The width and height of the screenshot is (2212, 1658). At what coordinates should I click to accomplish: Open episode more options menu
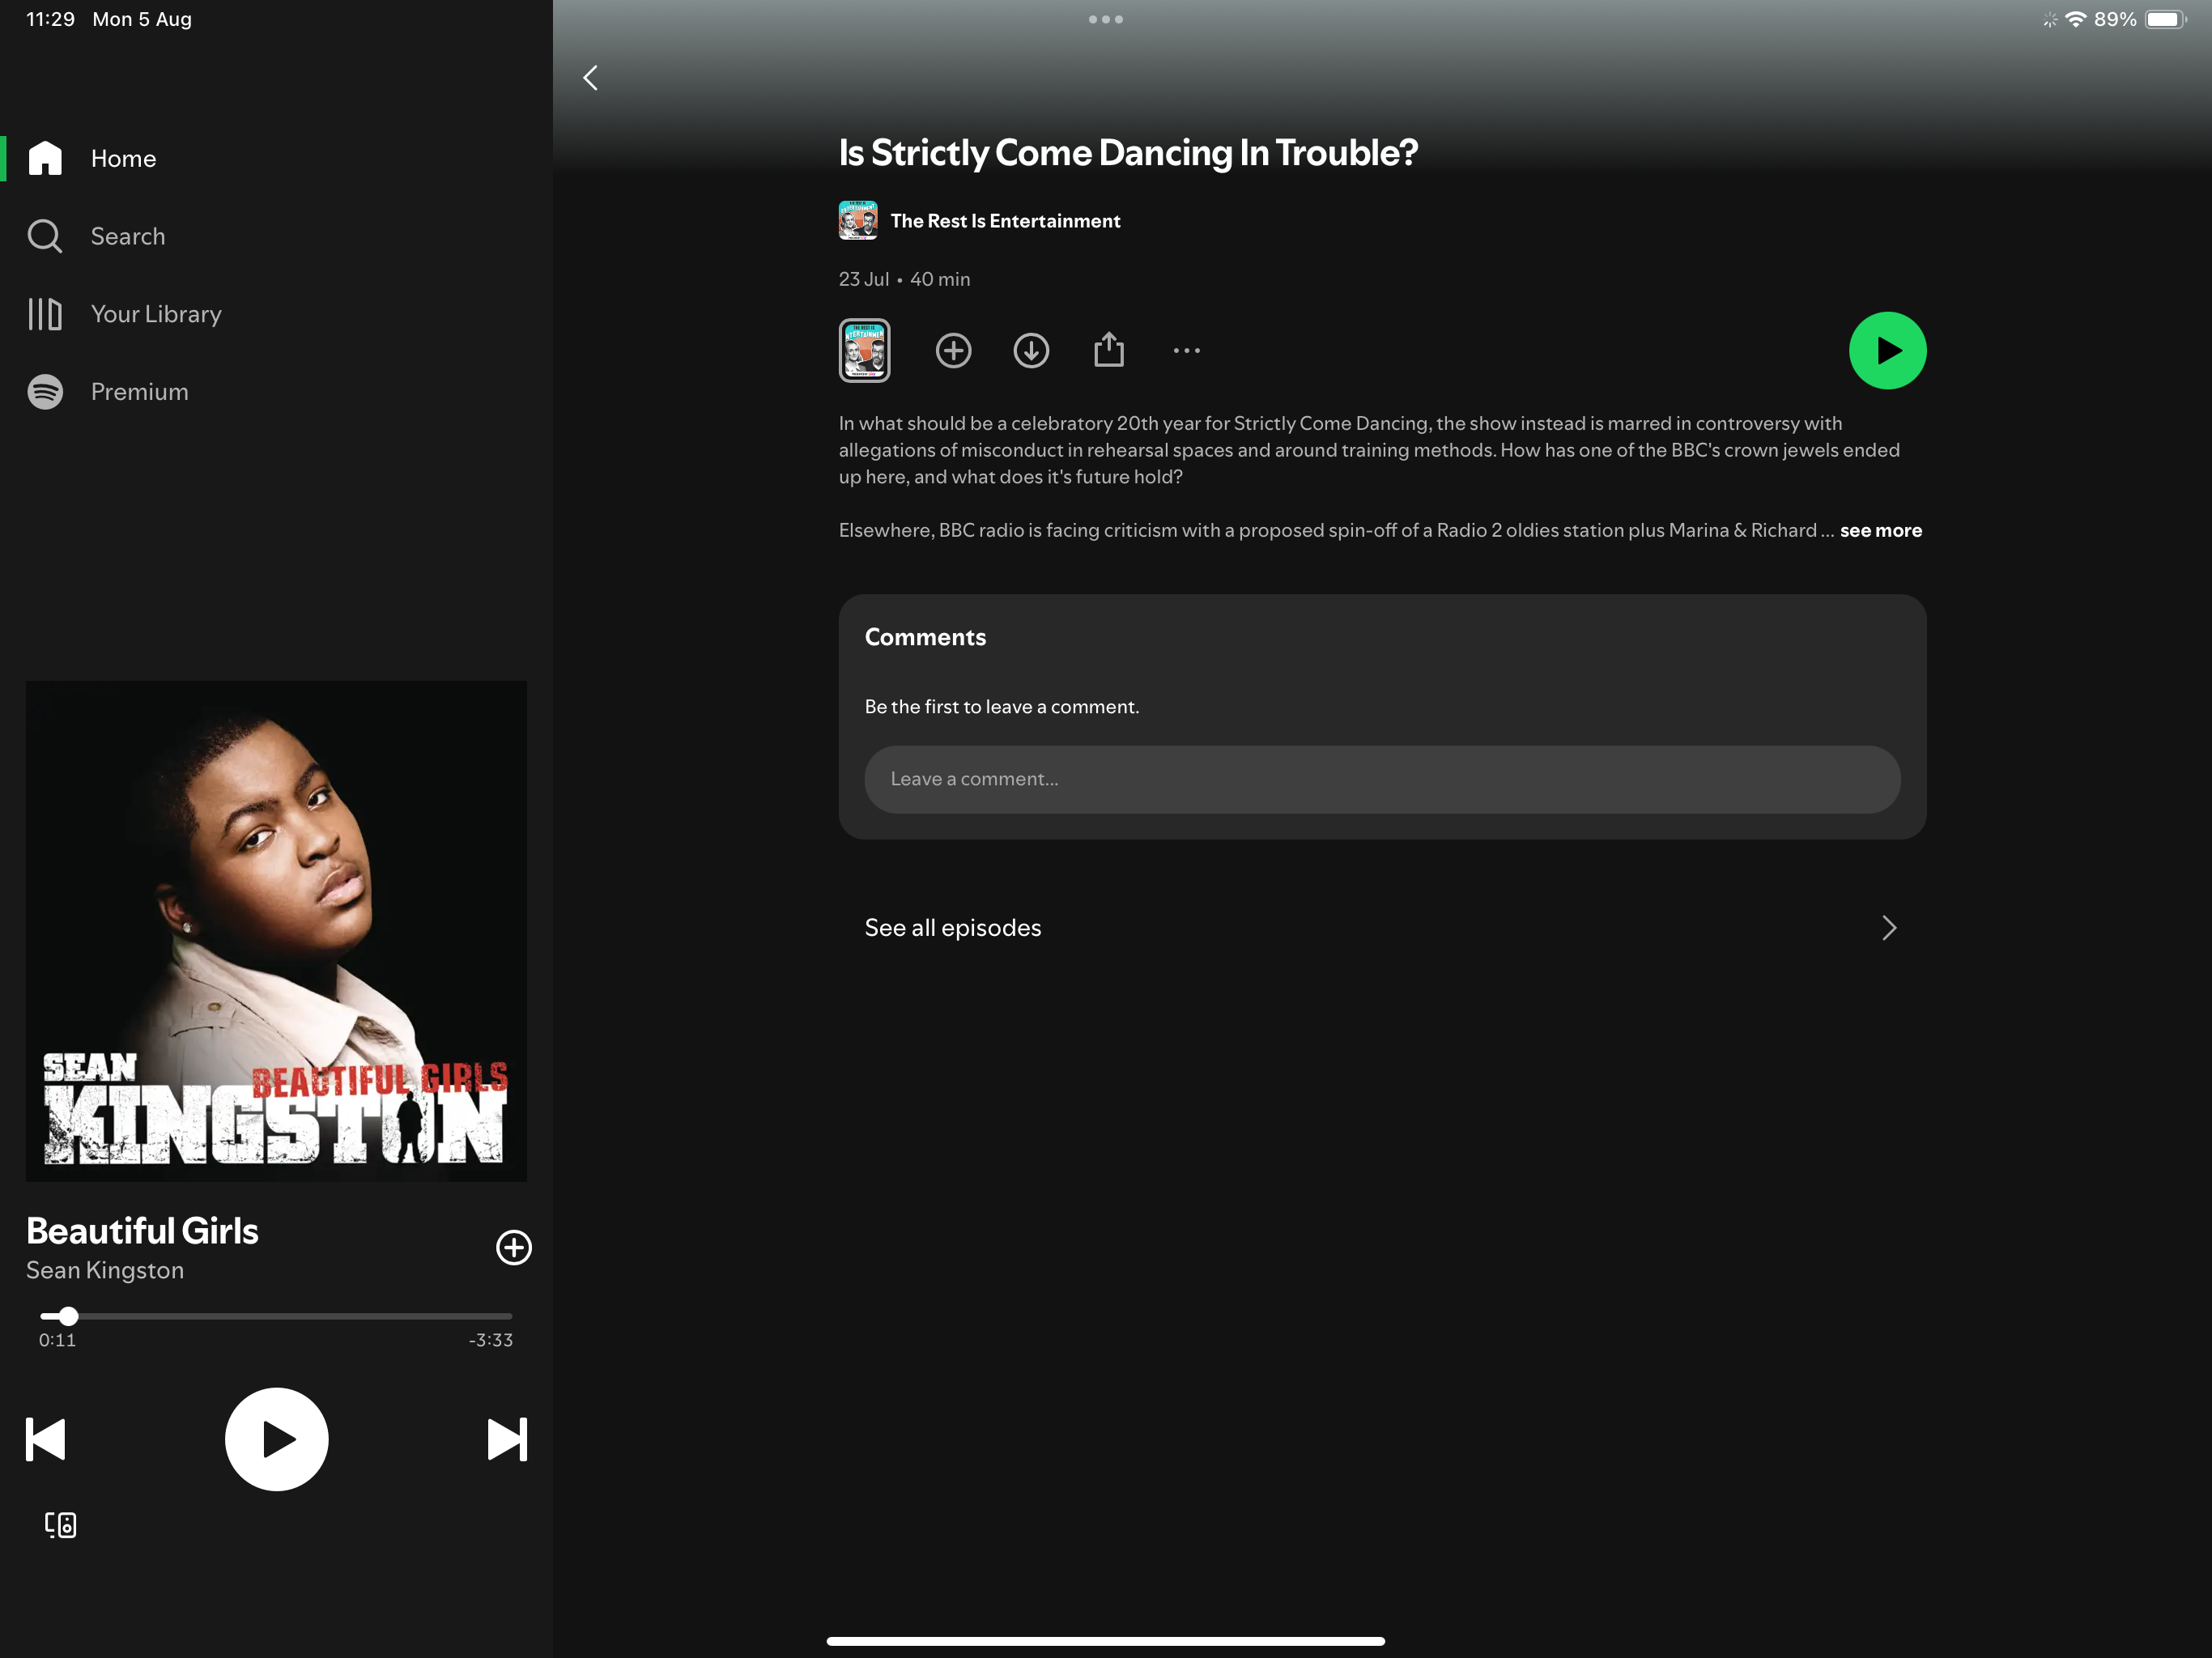click(1187, 351)
